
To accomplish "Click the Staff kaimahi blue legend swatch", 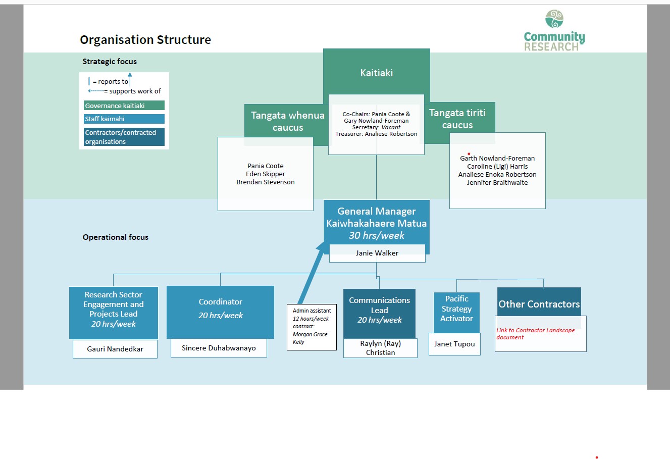I will tap(124, 119).
